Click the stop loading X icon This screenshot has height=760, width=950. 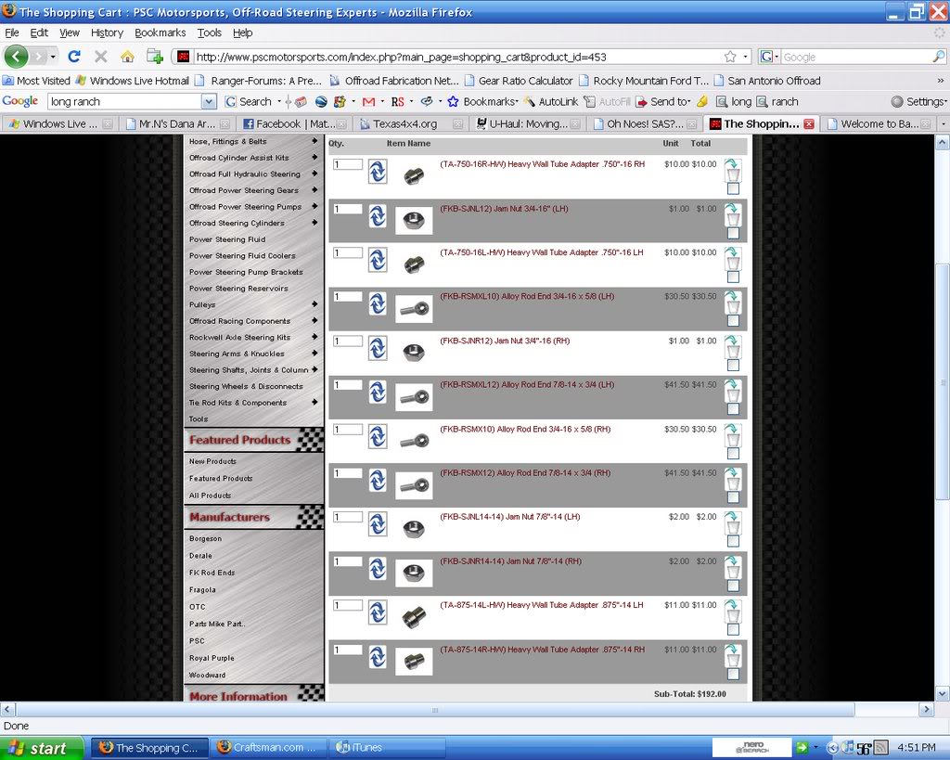point(100,57)
